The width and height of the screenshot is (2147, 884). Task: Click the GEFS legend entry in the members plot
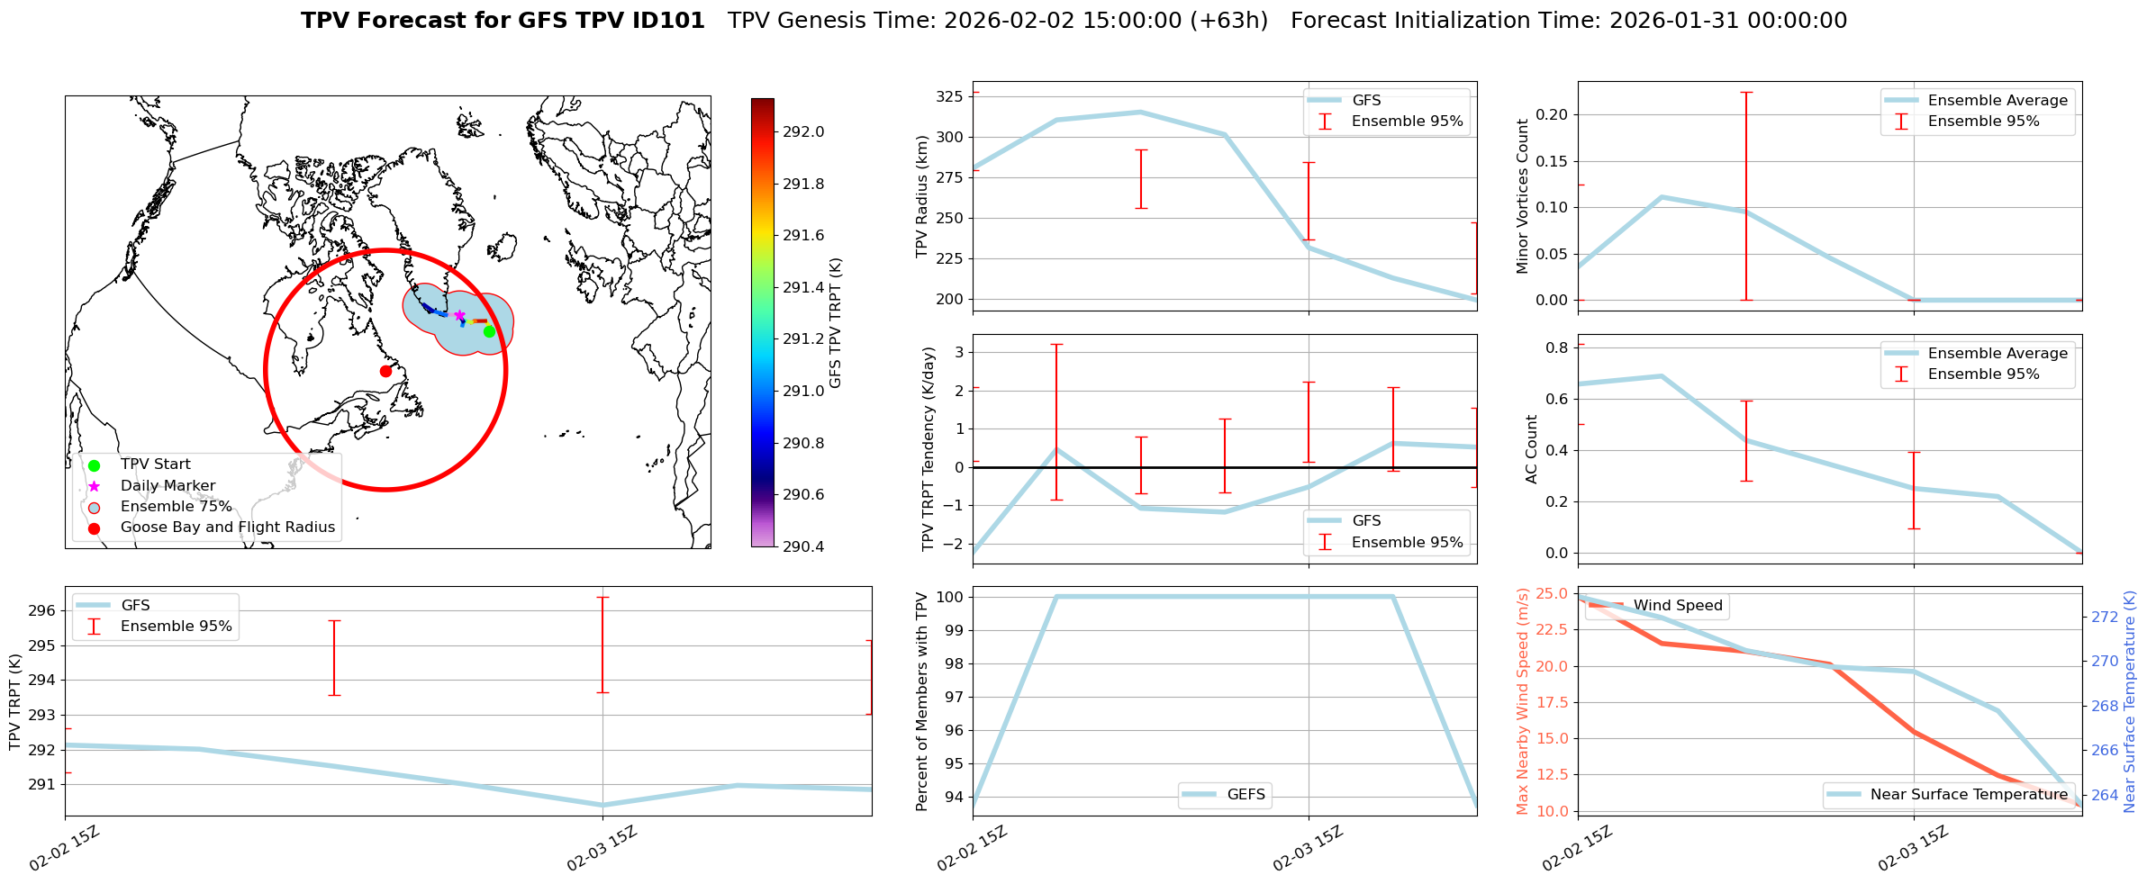(x=1245, y=795)
